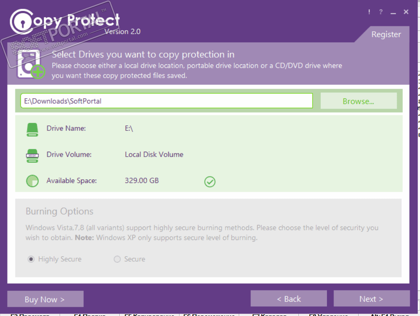
Task: Click the Drive Volume: label
Action: [69, 155]
